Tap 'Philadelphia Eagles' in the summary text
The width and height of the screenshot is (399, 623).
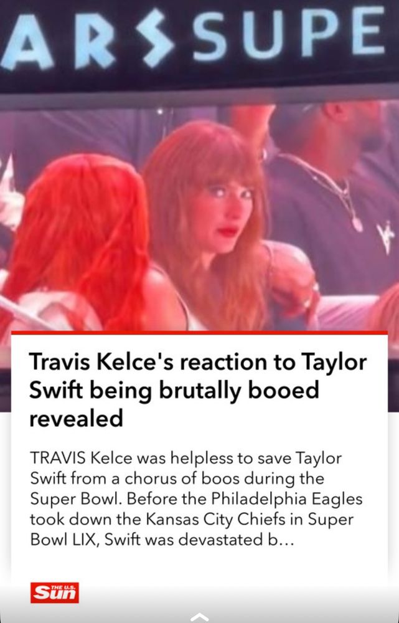coord(286,498)
